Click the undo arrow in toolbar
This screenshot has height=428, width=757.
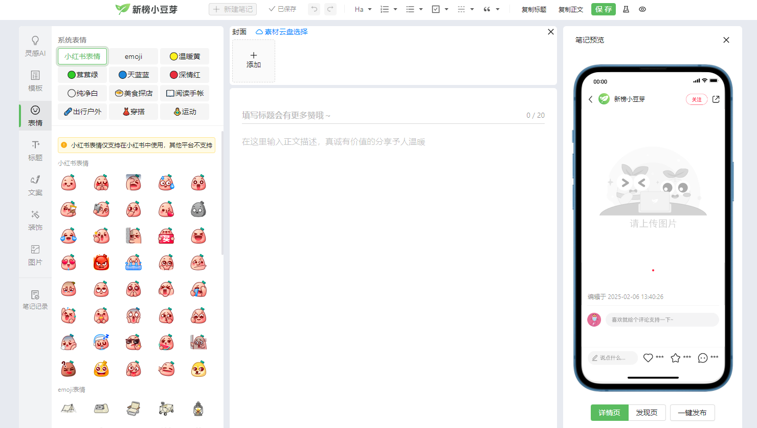tap(314, 9)
